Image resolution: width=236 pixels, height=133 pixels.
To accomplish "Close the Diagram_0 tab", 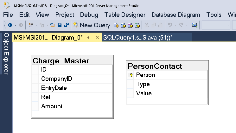I will click(x=97, y=38).
